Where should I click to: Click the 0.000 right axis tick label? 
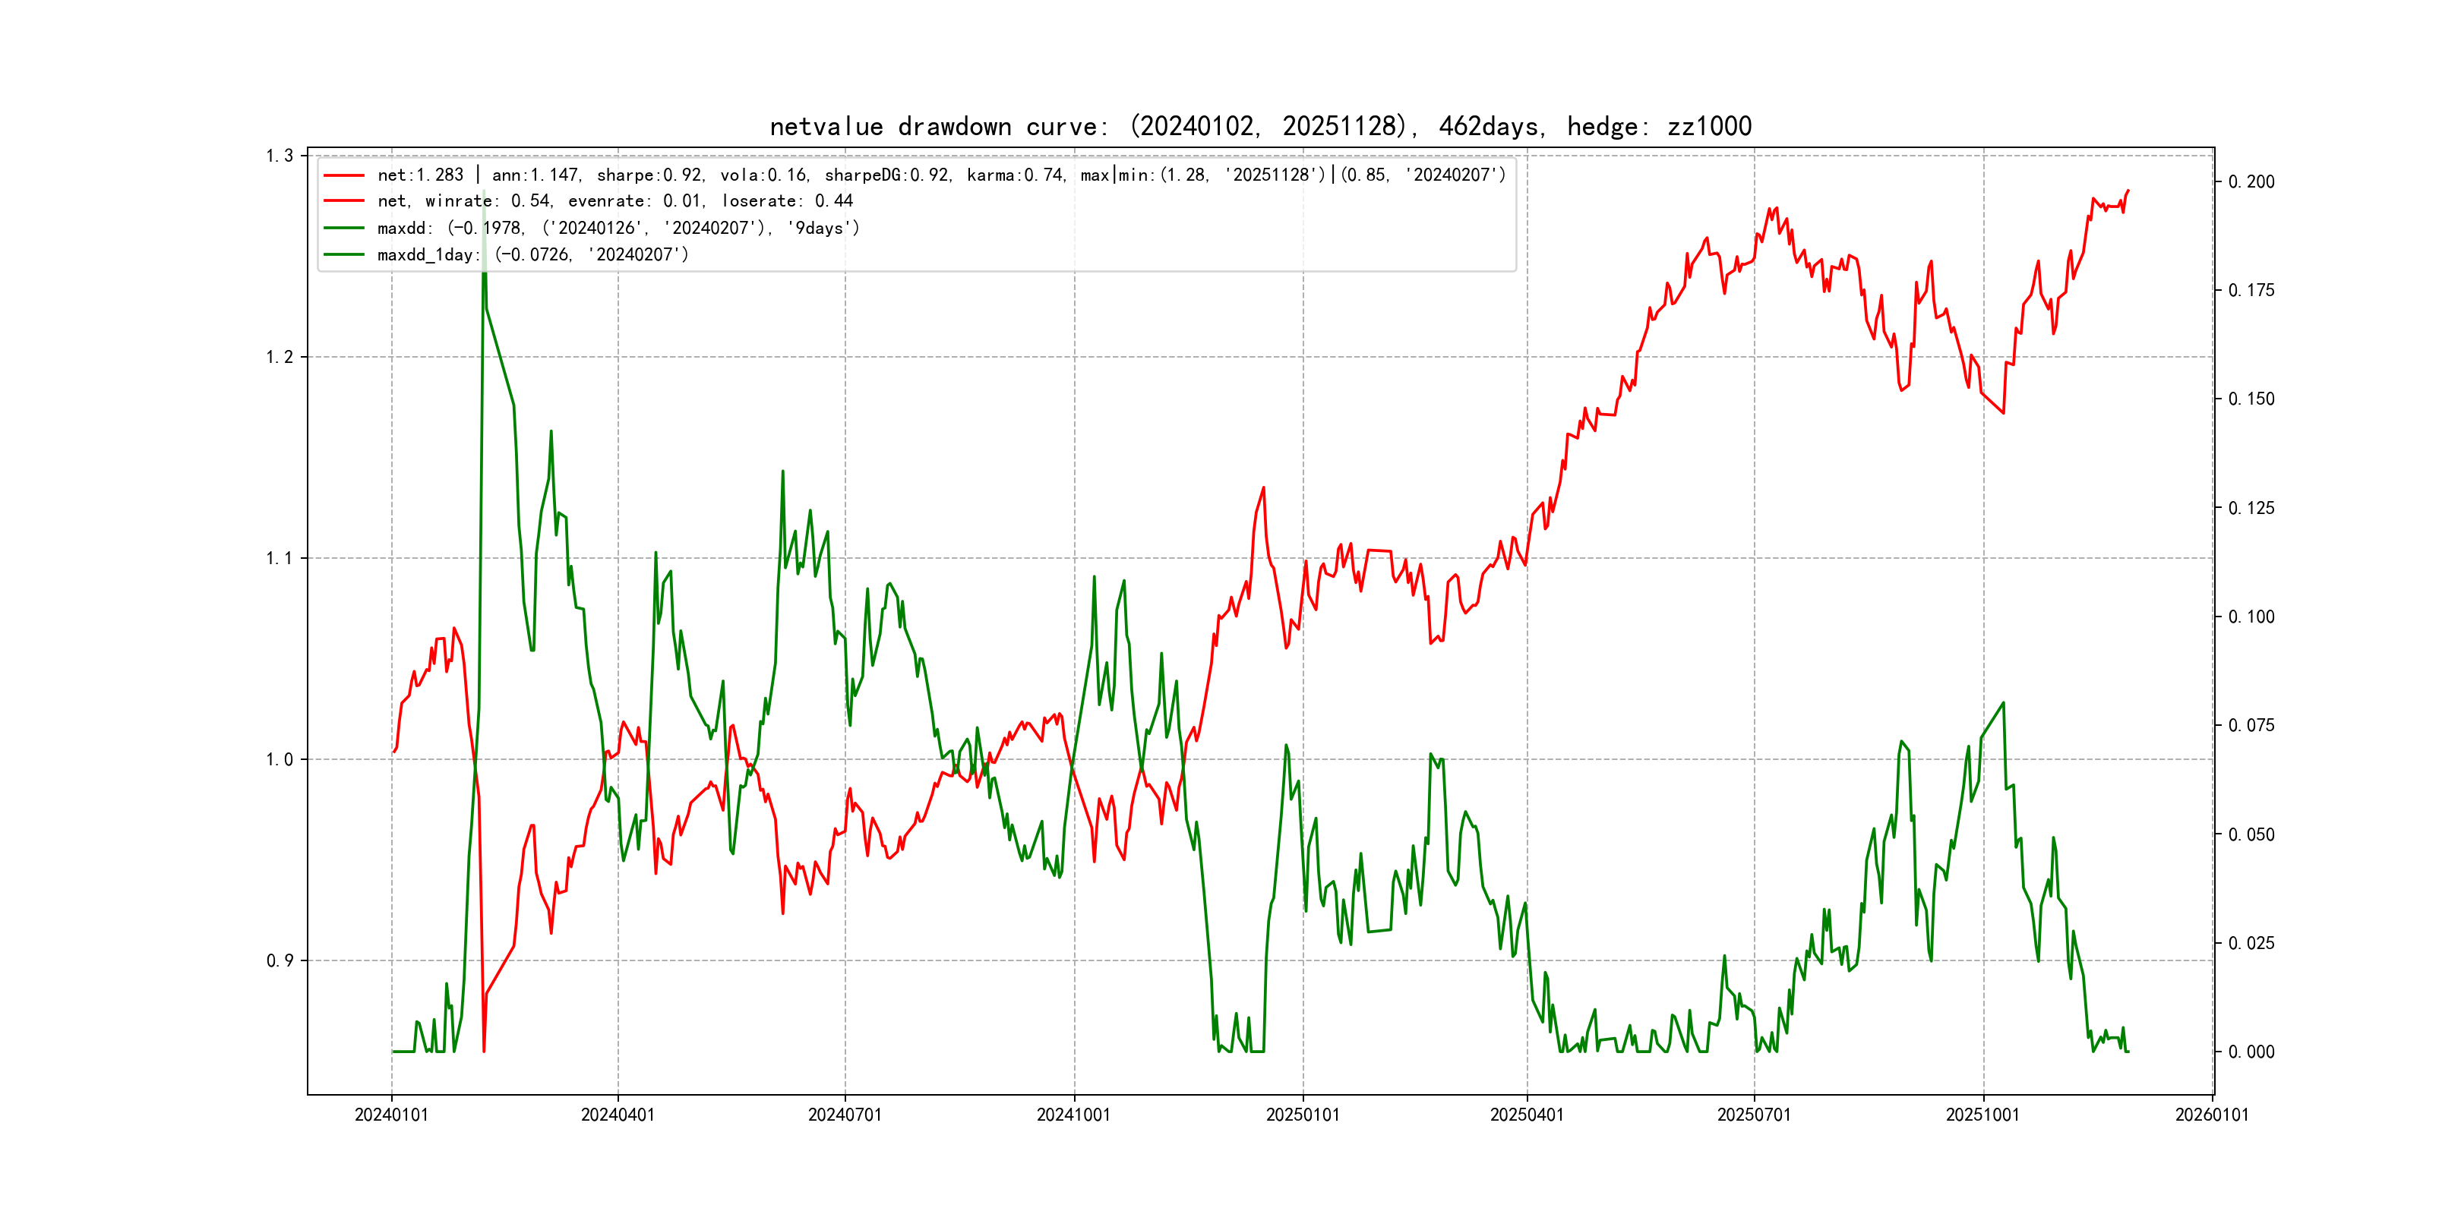[2251, 1052]
